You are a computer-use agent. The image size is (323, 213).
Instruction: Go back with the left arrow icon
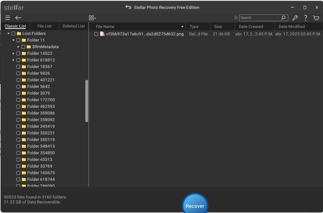pyautogui.click(x=18, y=18)
